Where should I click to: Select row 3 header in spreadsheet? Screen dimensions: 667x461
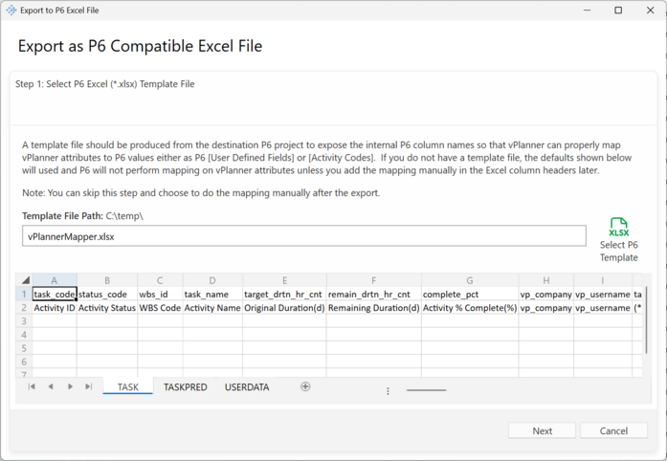click(x=25, y=322)
